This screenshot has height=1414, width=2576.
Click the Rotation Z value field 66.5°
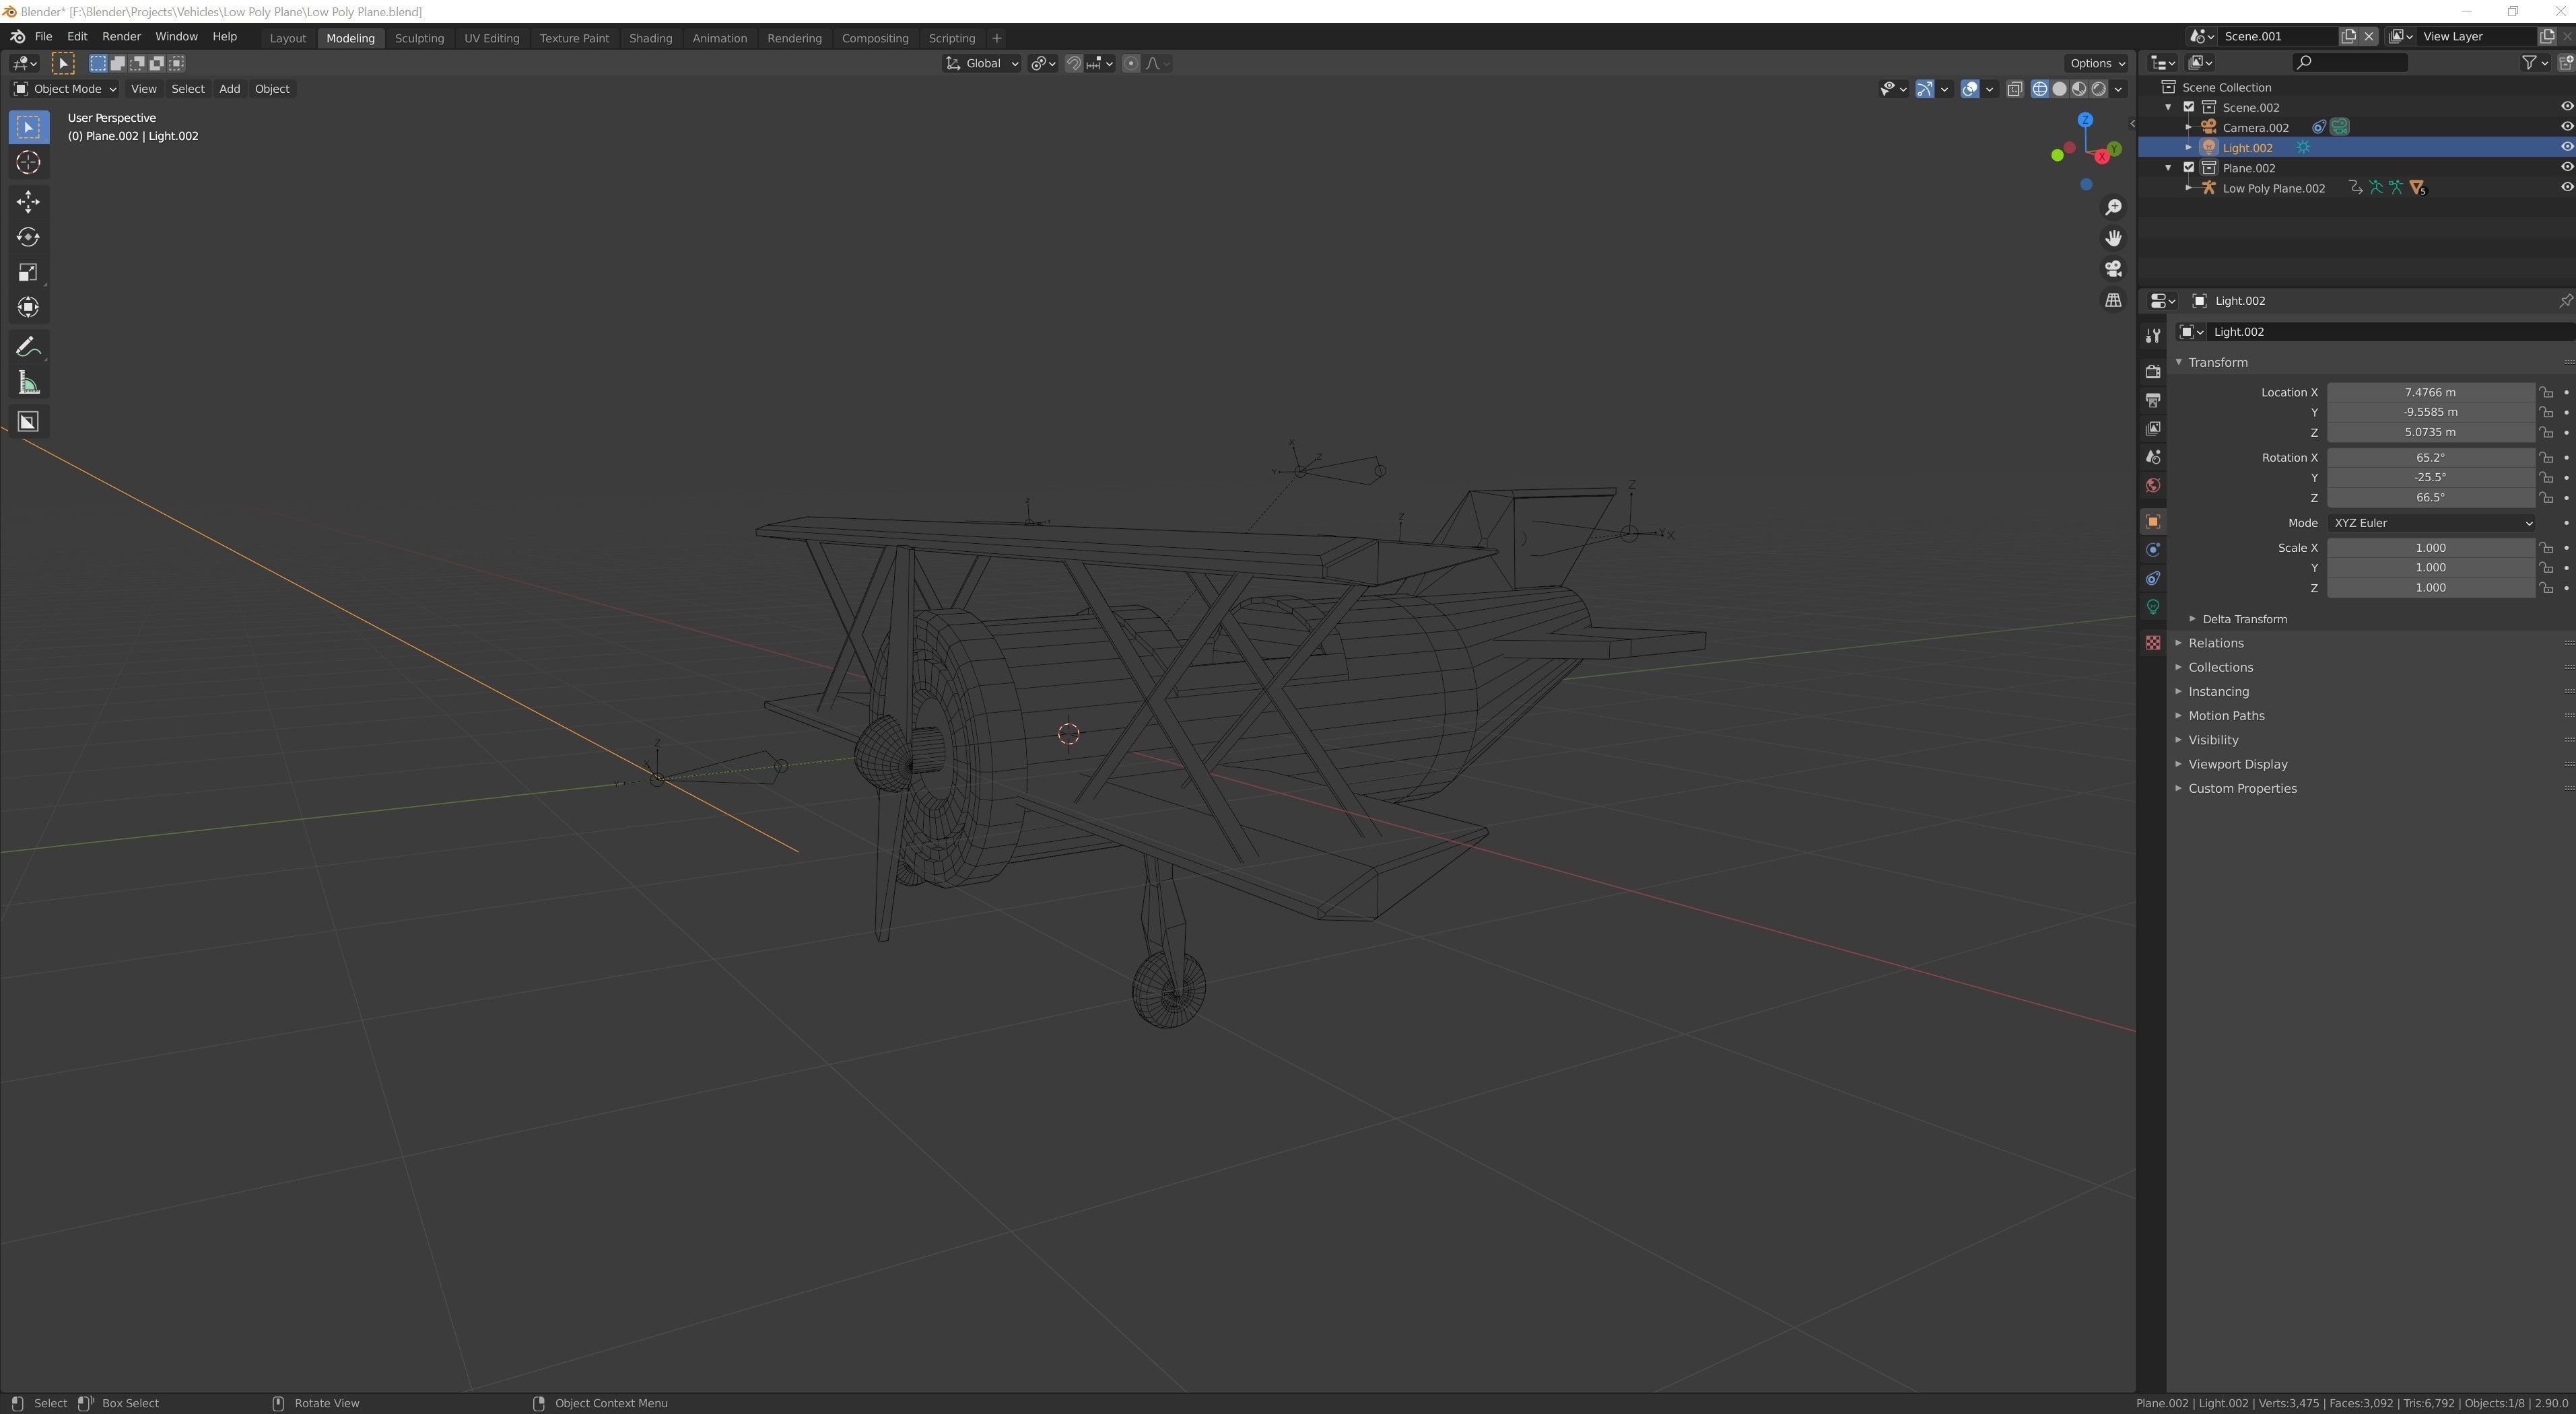(x=2431, y=497)
